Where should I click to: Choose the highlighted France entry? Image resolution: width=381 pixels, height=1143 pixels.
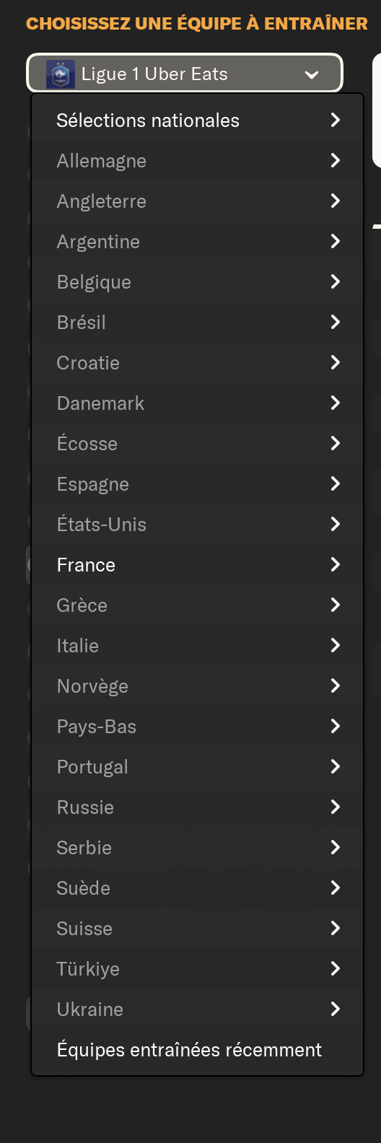point(197,565)
